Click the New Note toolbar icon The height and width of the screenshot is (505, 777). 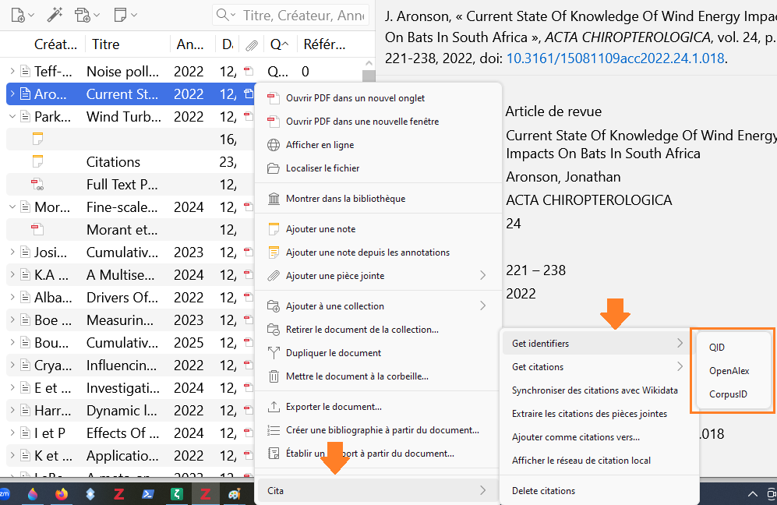(120, 15)
